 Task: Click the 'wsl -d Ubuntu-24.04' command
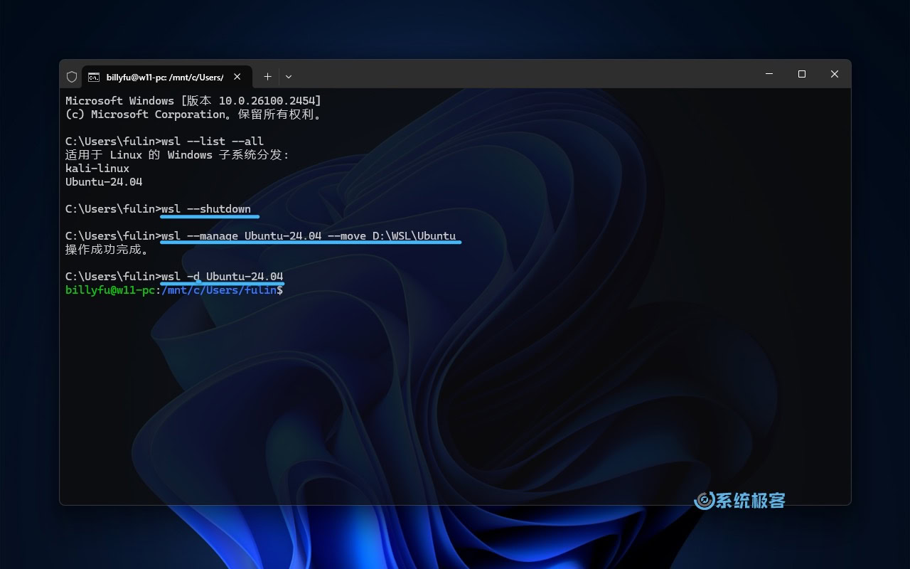coord(223,277)
